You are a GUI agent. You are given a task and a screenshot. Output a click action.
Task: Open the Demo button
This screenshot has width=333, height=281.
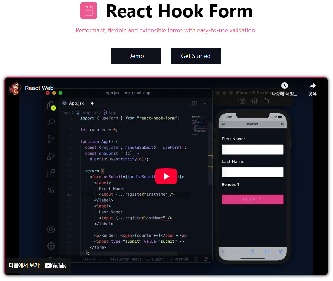(136, 56)
